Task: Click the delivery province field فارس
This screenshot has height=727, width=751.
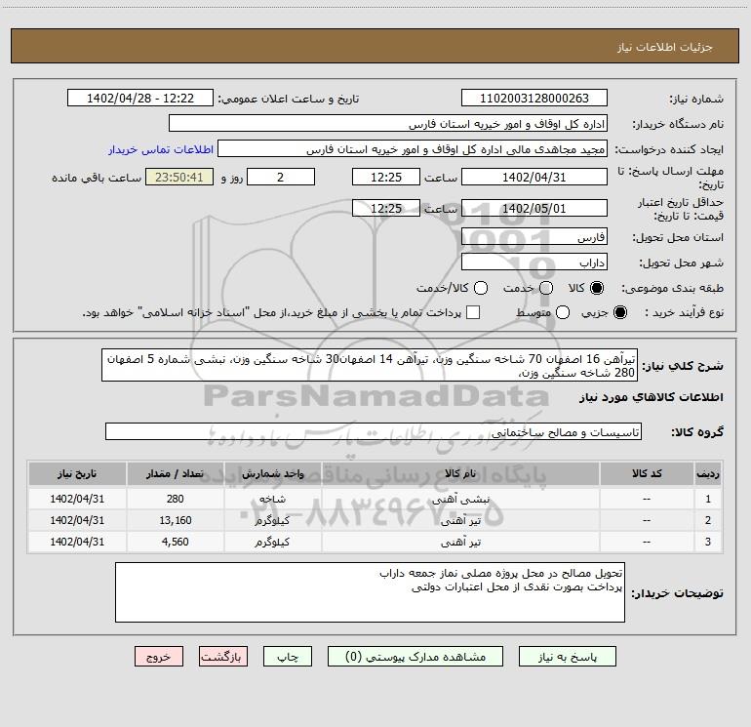Action: (534, 236)
